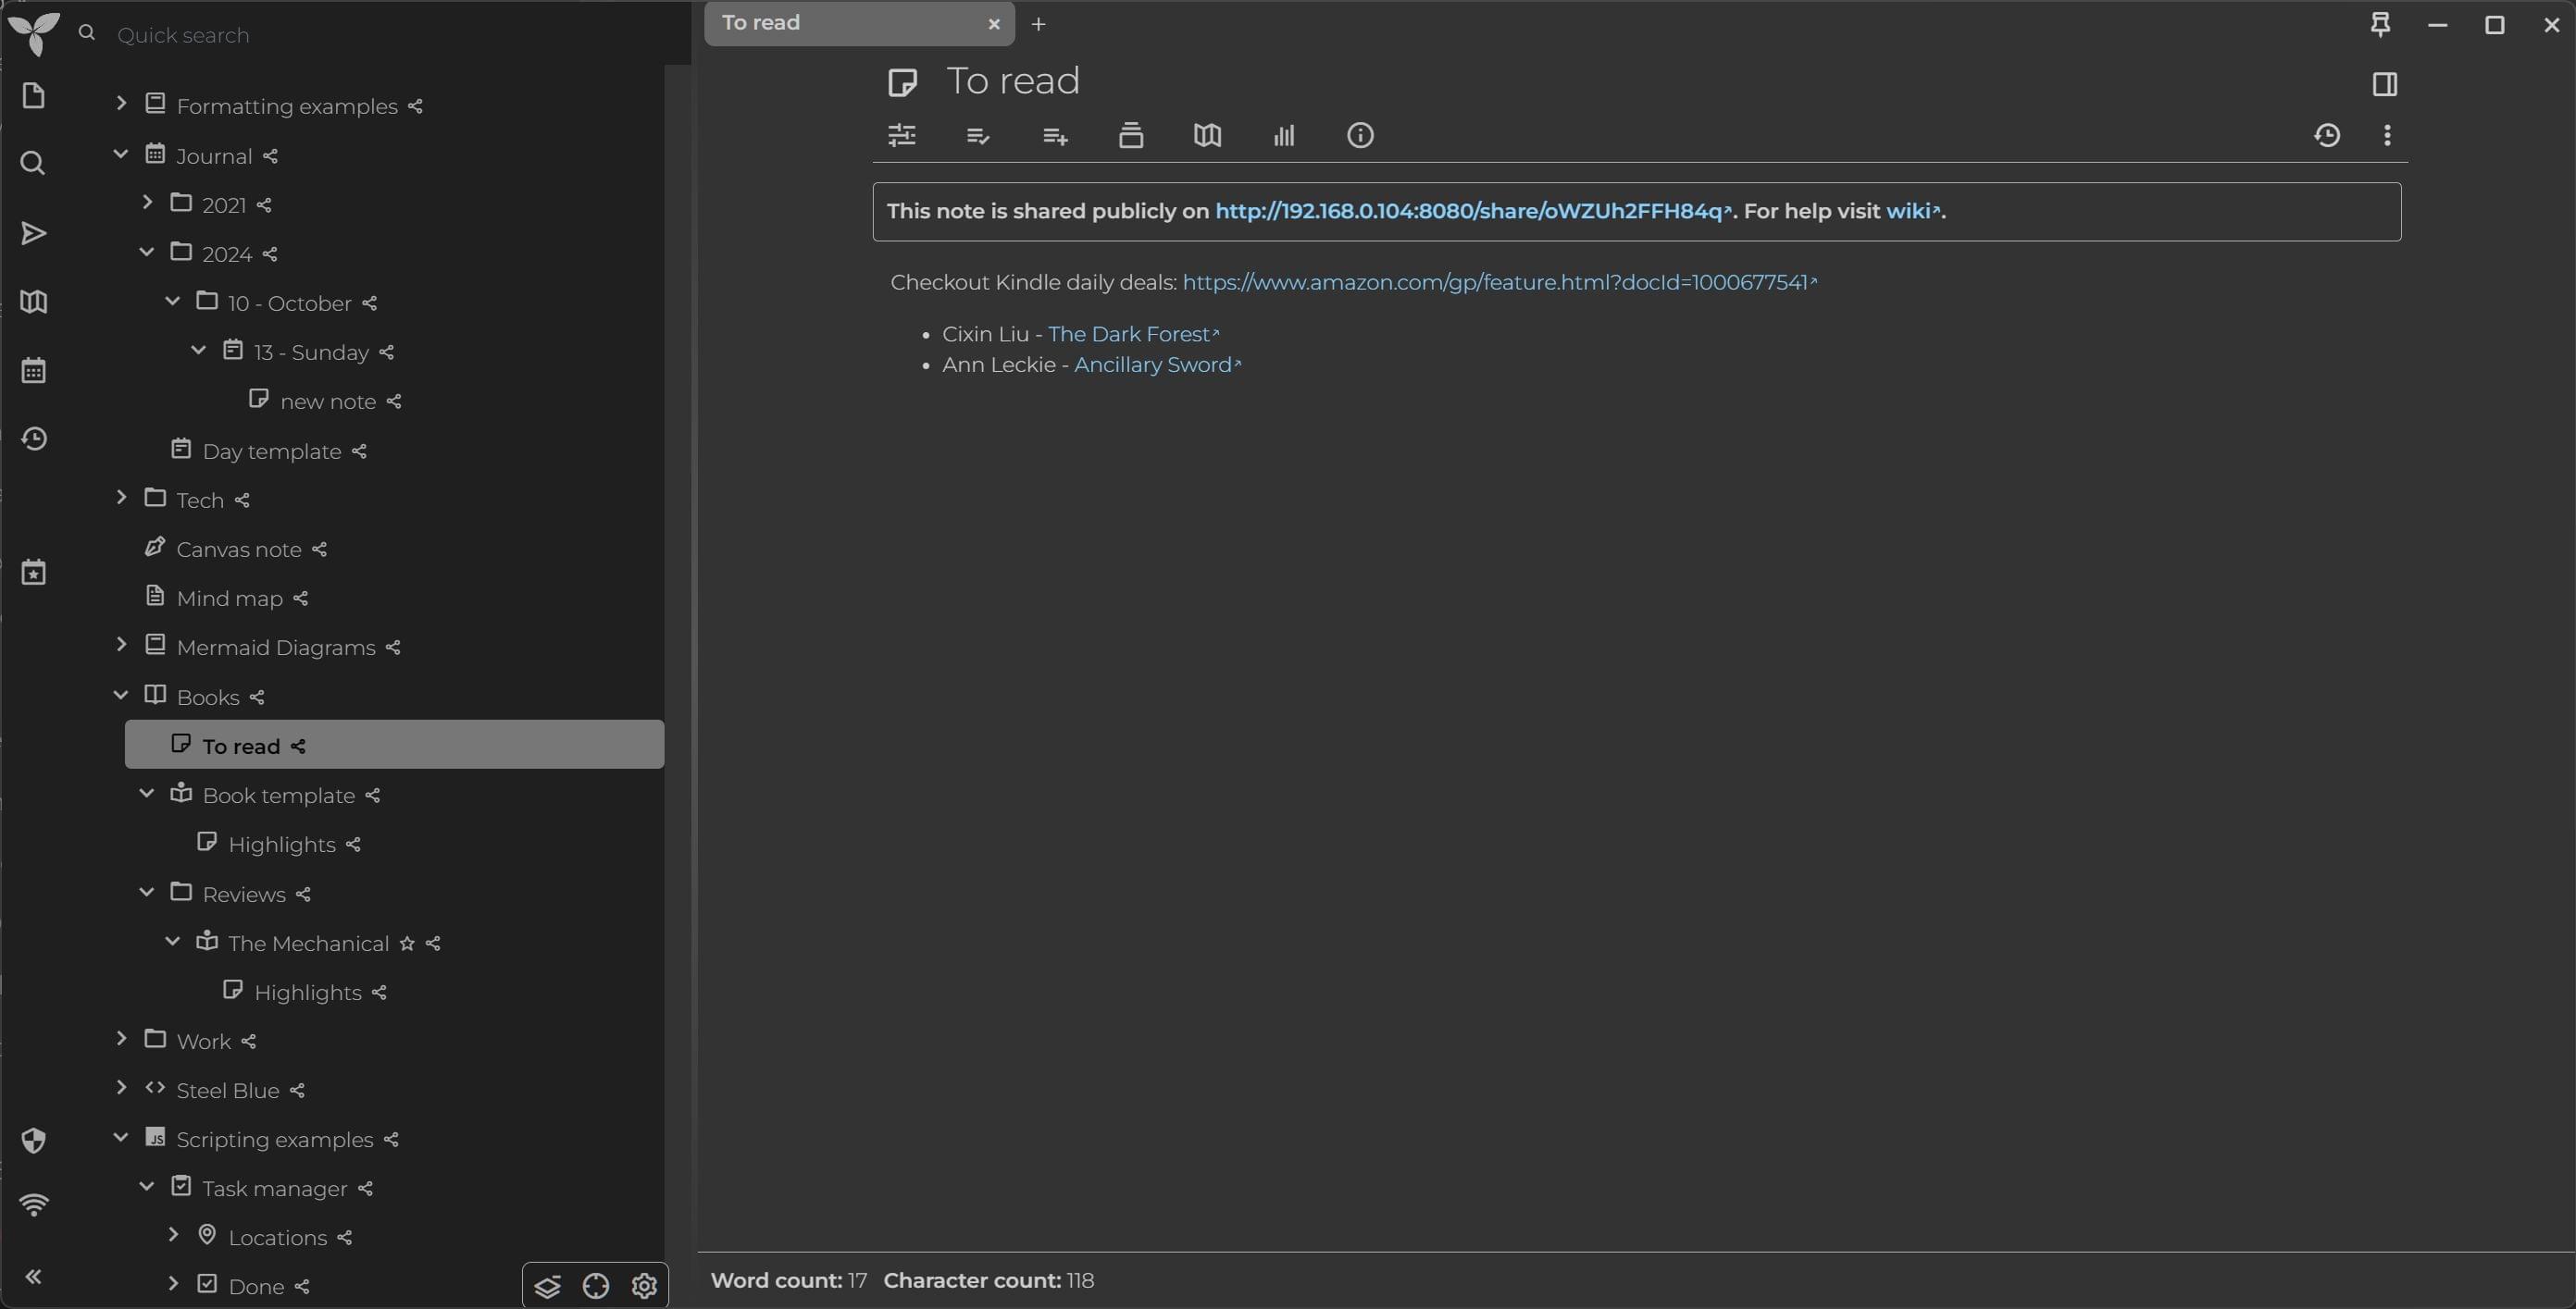Image resolution: width=2576 pixels, height=1309 pixels.
Task: Toggle the right pane visibility button
Action: coord(2384,84)
